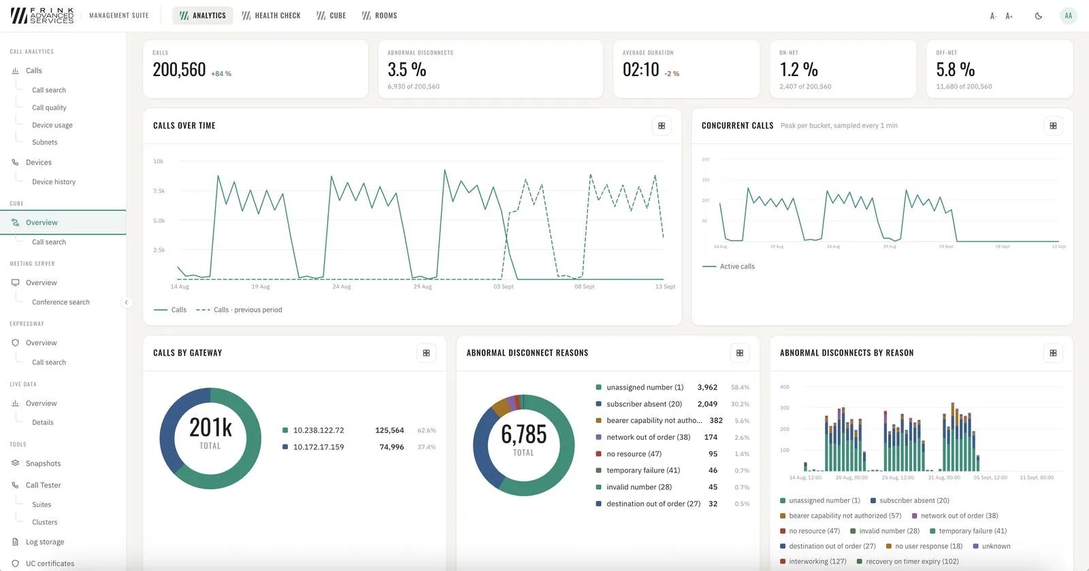The width and height of the screenshot is (1089, 571).
Task: Click the Off-Net 5.8 % card
Action: (1000, 69)
